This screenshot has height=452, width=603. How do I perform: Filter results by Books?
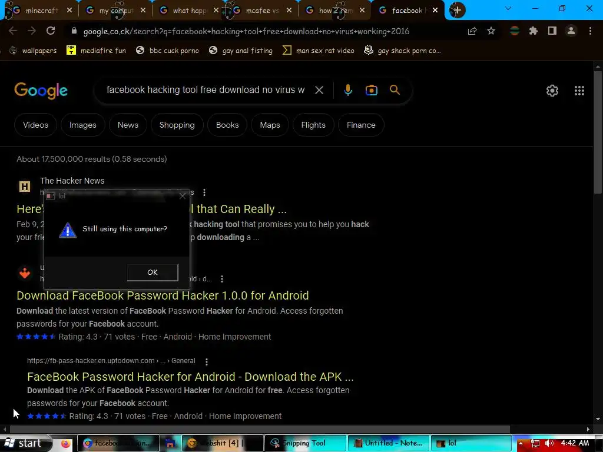click(227, 125)
